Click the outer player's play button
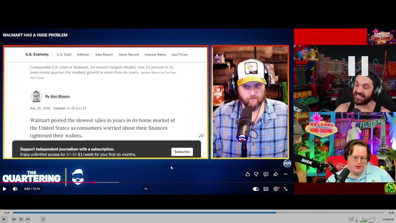 4,219
